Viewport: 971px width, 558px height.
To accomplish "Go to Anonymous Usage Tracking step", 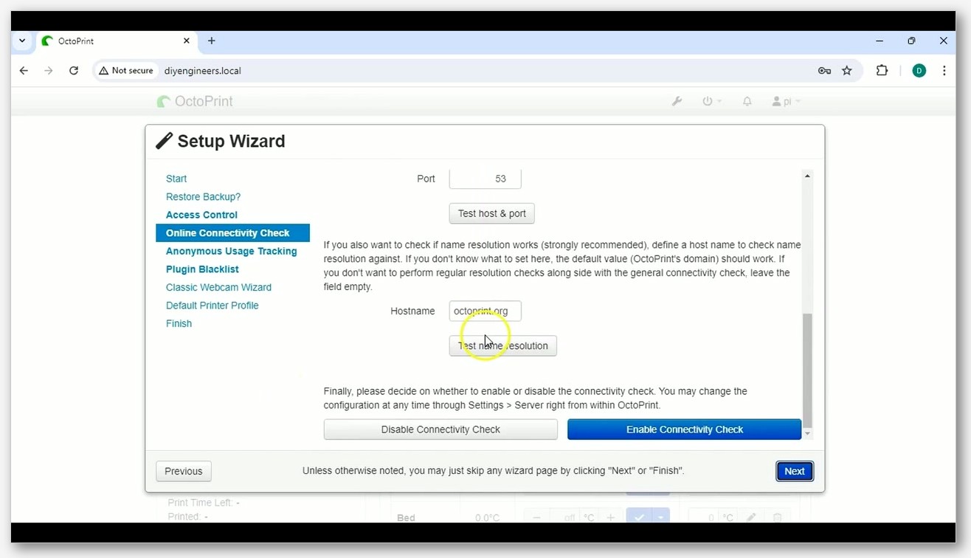I will 231,251.
